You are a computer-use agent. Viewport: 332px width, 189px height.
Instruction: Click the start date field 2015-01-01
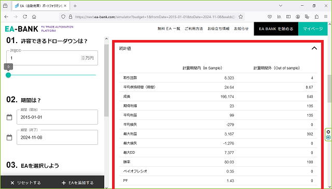coord(58,117)
